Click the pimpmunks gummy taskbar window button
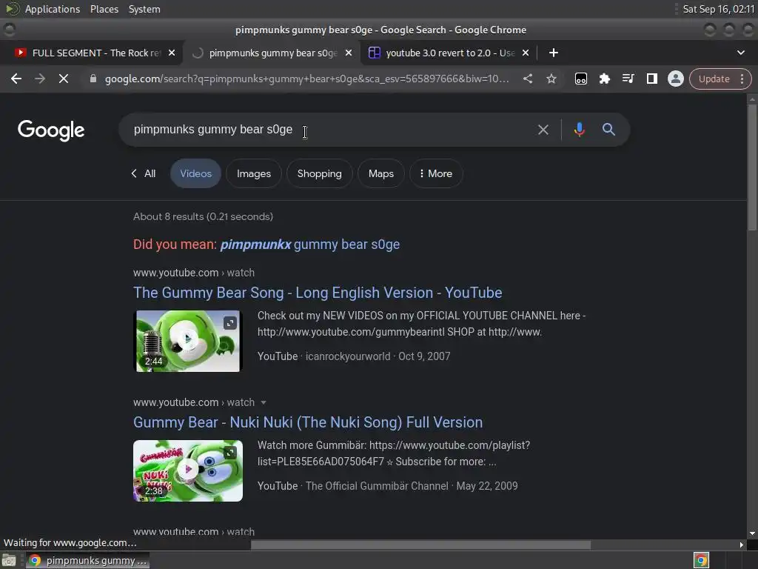The height and width of the screenshot is (569, 758). tap(87, 561)
